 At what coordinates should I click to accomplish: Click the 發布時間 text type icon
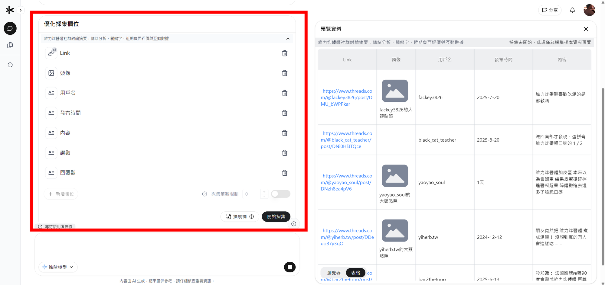[x=51, y=113]
